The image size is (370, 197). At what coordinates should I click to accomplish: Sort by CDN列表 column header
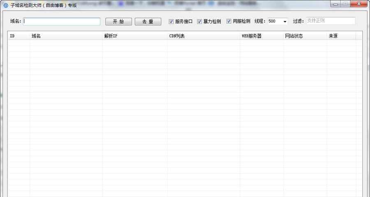click(203, 36)
